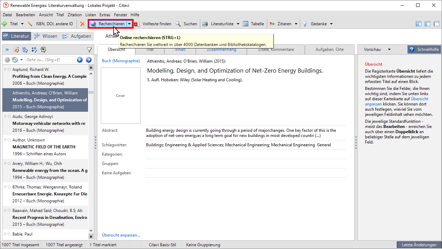Click the Zitieren quote icon
Viewport: 442px width, 249px height.
pyautogui.click(x=272, y=24)
